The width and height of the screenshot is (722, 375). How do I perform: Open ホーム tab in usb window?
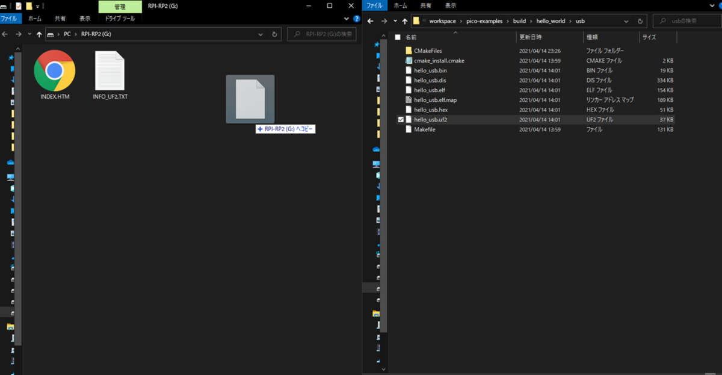(x=400, y=5)
